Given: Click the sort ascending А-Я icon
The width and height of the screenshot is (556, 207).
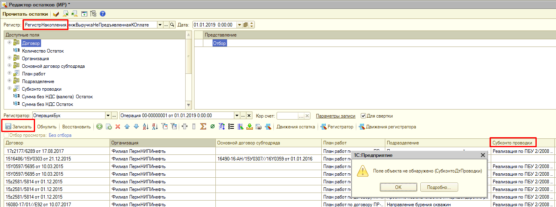Looking at the screenshot, I should [x=146, y=127].
